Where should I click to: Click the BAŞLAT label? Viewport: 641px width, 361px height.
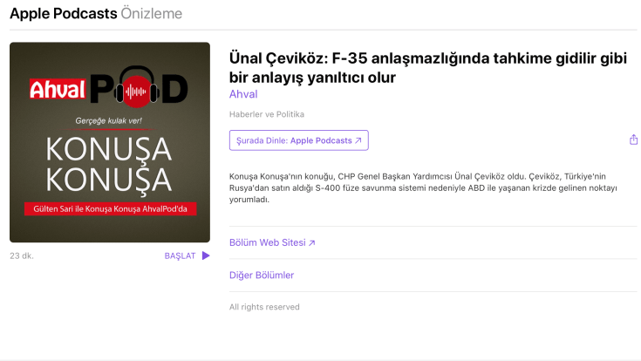[x=180, y=256]
